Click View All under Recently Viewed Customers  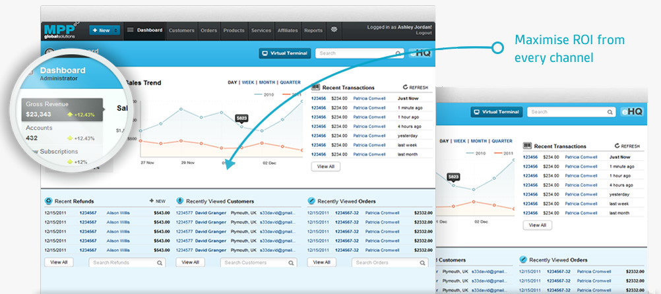[x=190, y=262]
